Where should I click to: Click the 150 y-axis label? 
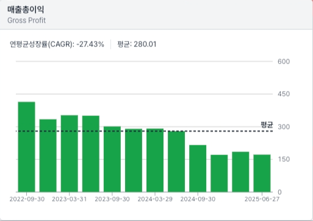(284, 159)
